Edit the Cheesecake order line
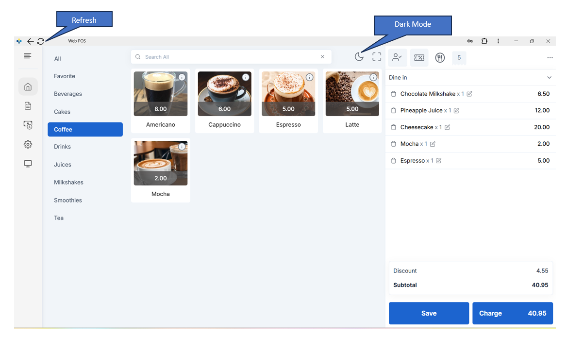 click(448, 127)
